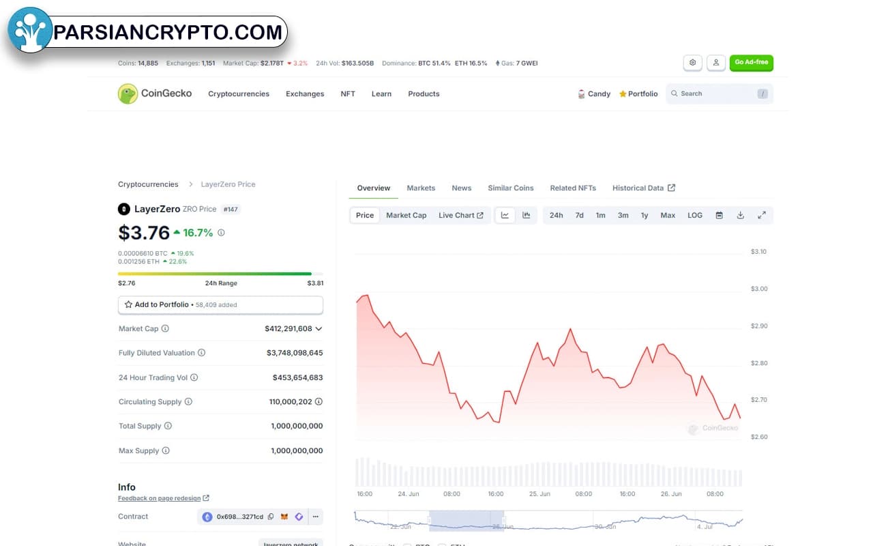Switch to the Markets tab

(x=421, y=188)
